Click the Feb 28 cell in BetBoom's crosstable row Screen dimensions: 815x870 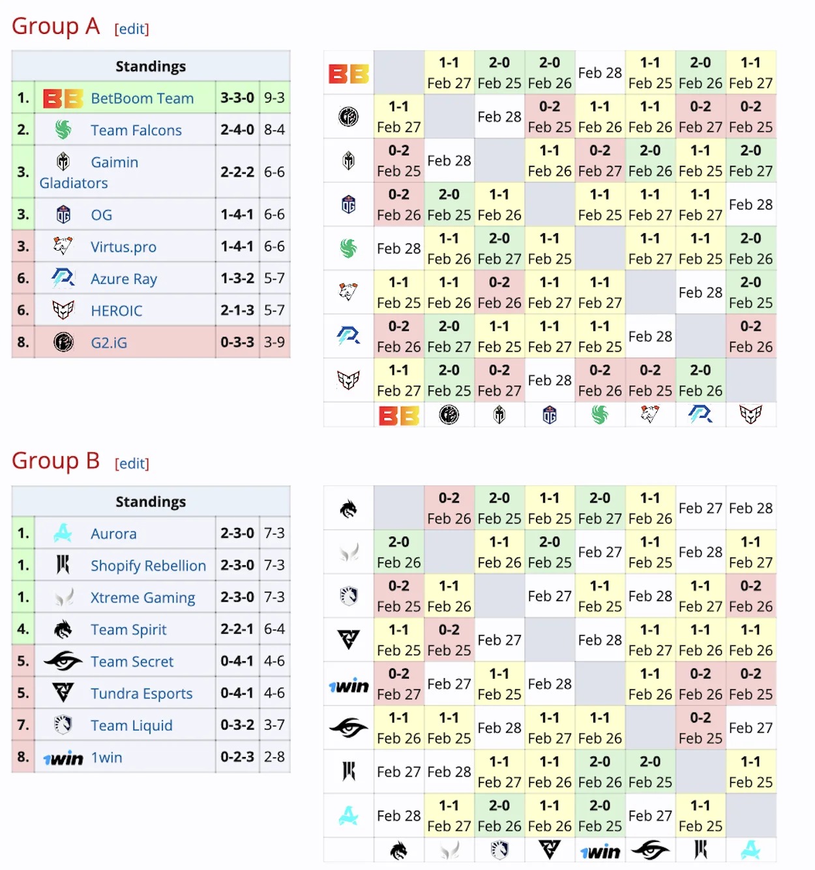600,72
